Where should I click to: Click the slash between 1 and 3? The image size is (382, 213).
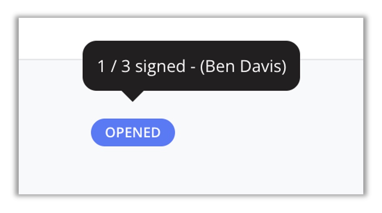point(113,67)
